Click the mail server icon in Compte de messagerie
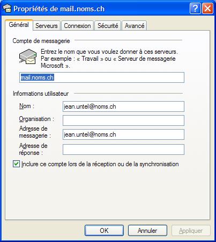 click(x=28, y=56)
